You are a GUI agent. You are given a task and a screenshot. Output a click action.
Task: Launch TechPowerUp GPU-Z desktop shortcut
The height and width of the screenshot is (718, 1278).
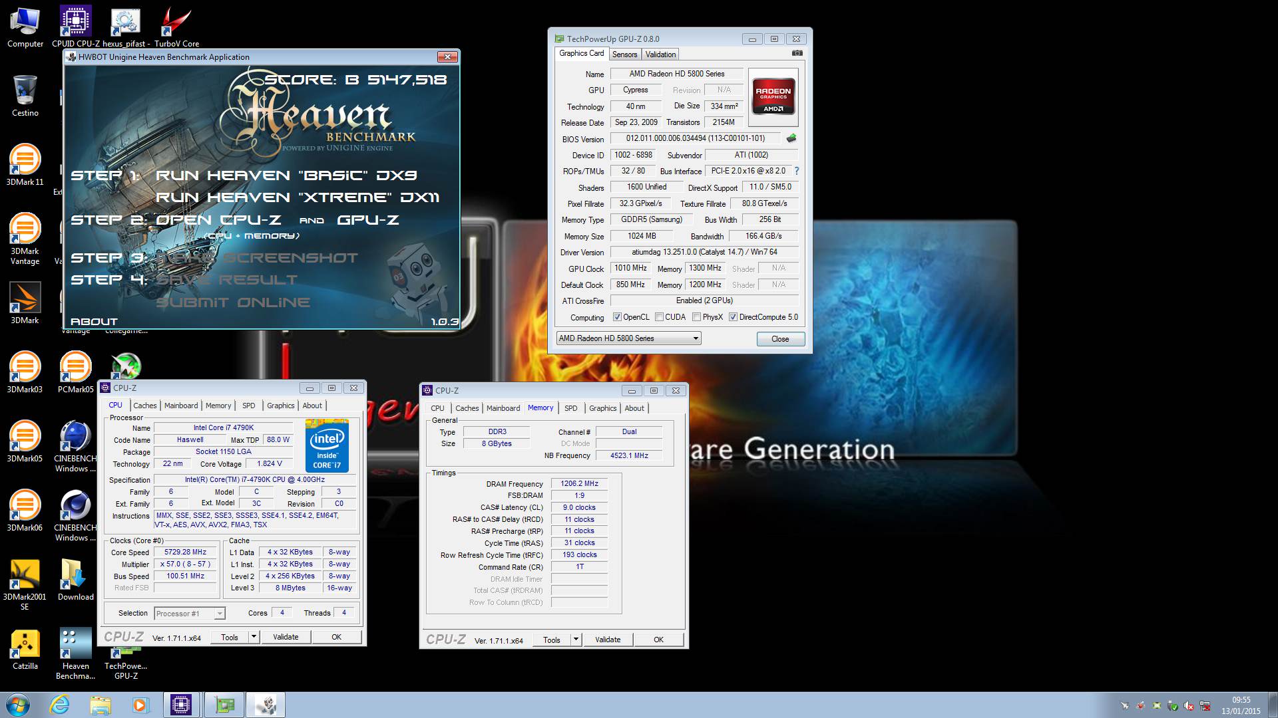tap(126, 661)
